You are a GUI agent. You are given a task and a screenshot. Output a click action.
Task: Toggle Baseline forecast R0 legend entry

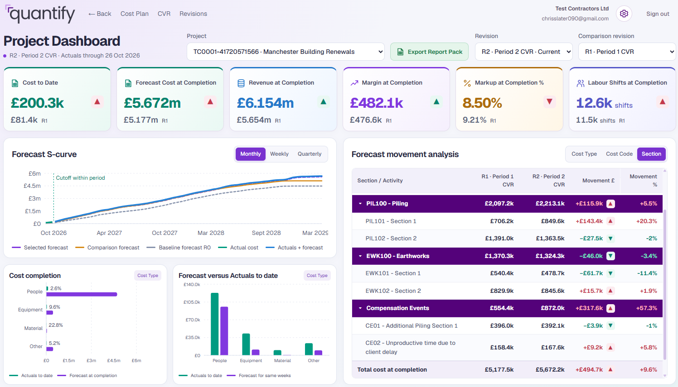coord(179,248)
